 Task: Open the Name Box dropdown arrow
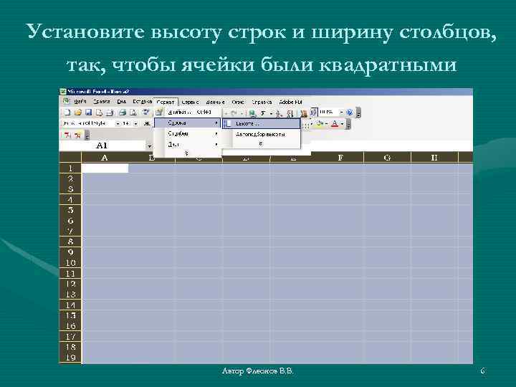150,145
